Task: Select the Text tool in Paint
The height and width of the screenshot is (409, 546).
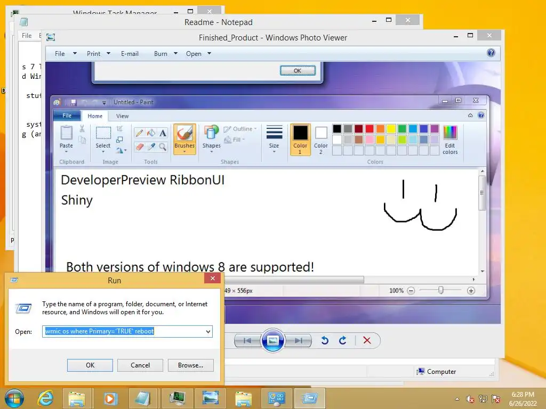Action: point(163,133)
